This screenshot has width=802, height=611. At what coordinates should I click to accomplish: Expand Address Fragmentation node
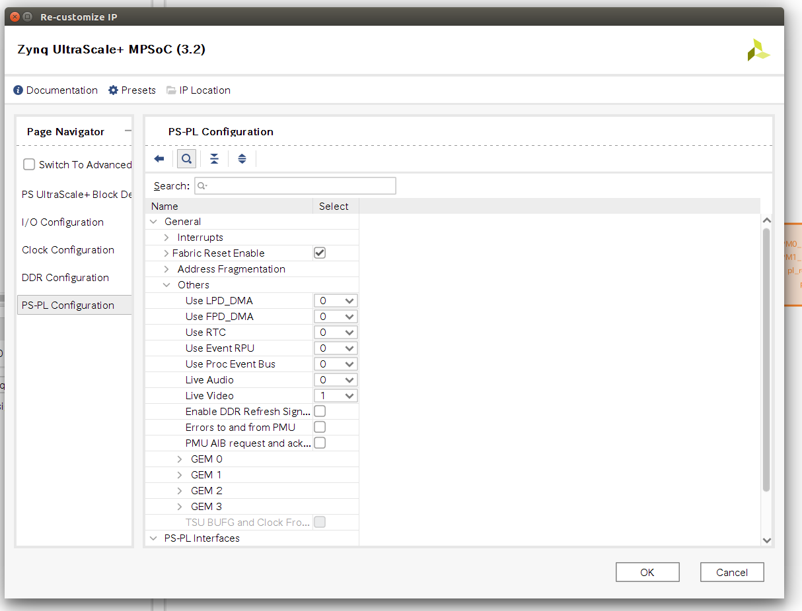point(166,269)
